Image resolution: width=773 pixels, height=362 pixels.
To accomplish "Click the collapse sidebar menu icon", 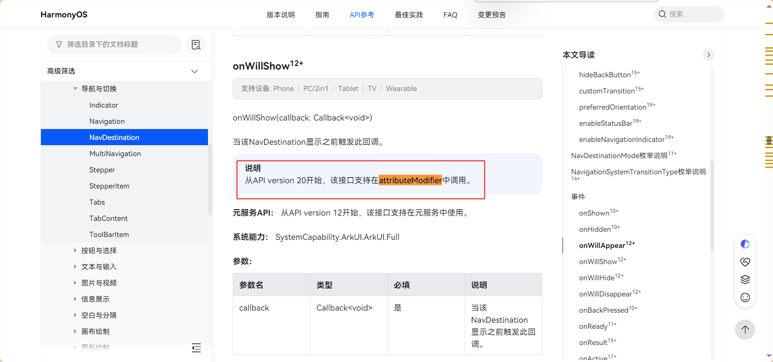I will pyautogui.click(x=196, y=347).
